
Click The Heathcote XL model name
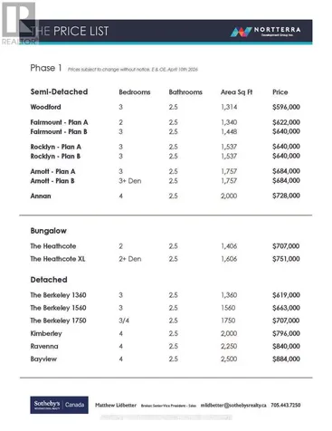58,259
